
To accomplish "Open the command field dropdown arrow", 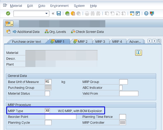I will (x=47, y=13).
